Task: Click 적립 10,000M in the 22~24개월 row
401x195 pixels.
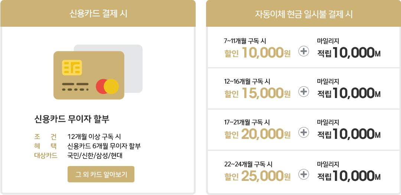Action: point(349,176)
